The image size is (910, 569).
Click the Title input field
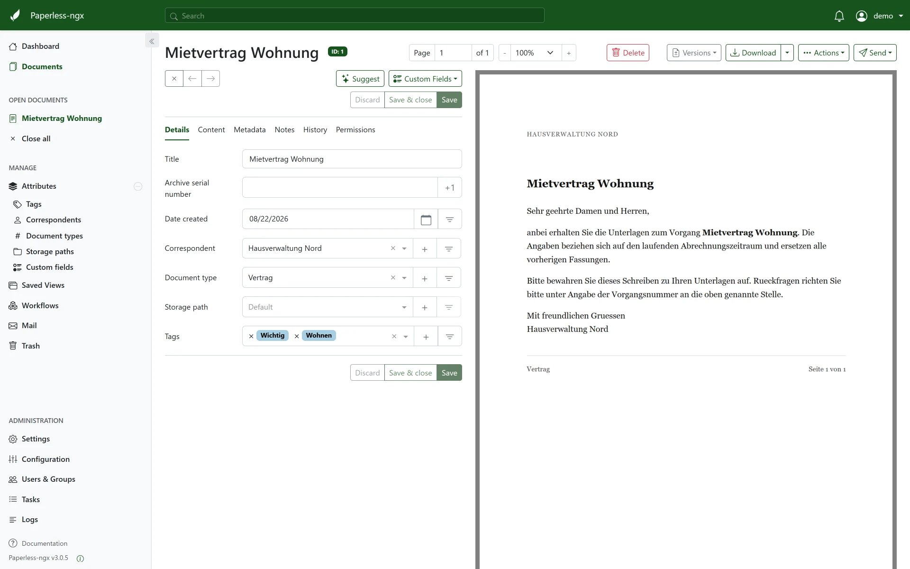[x=352, y=159]
